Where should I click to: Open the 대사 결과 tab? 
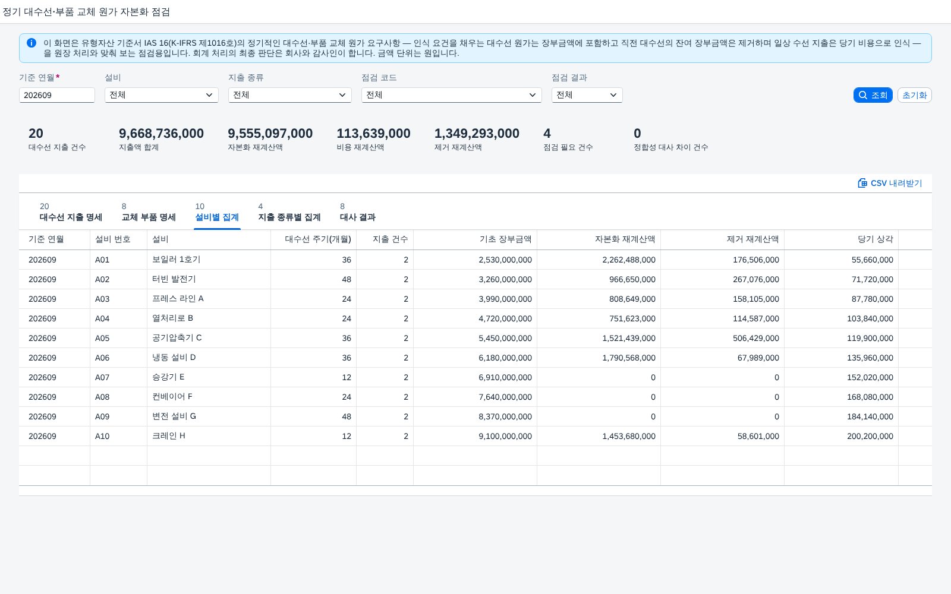(x=358, y=212)
